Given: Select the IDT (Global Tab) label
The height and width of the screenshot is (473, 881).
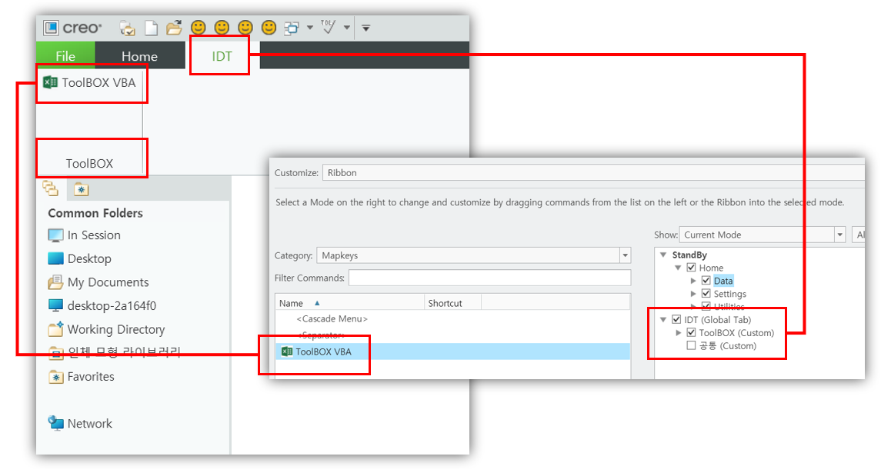Looking at the screenshot, I should click(x=718, y=320).
